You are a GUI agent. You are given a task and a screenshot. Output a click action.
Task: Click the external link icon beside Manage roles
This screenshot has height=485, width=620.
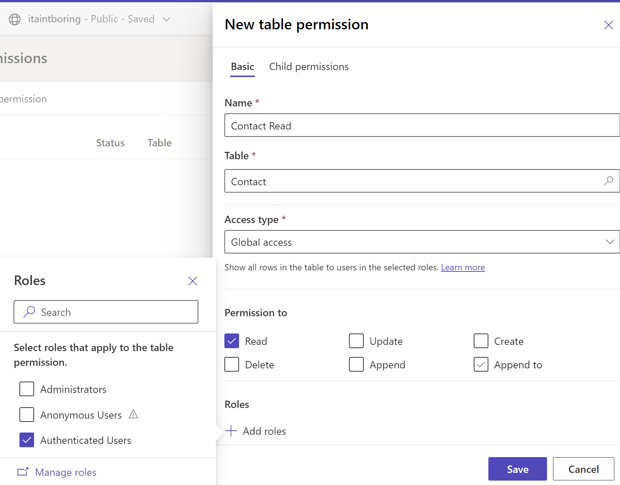(23, 472)
